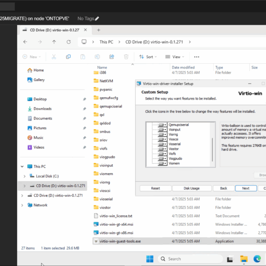
Task: Open File Explorer from the taskbar
Action: click(244, 259)
